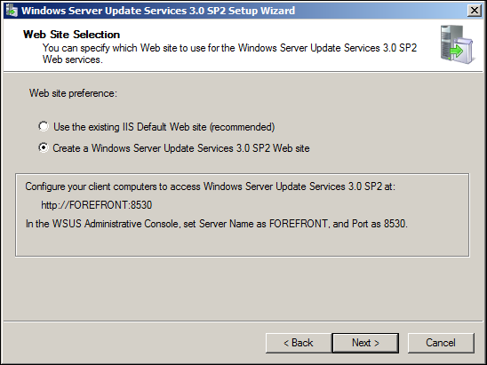Screen dimensions: 487x365
Task: Click the setup wizard icon in title bar
Action: (x=12, y=11)
